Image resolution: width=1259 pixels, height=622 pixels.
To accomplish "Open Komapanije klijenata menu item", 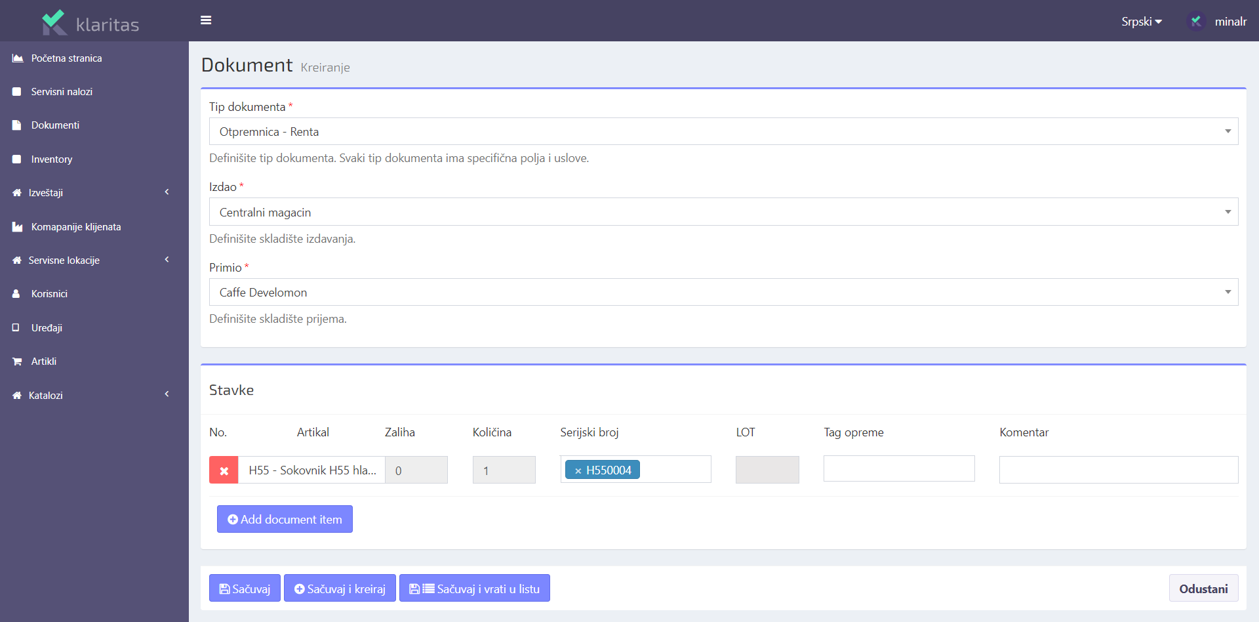I will click(75, 227).
